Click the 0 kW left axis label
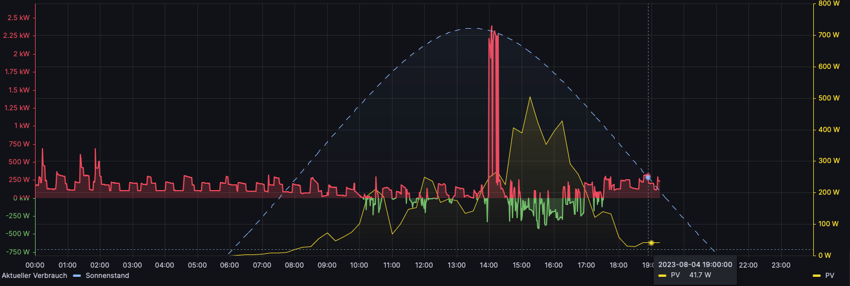The width and height of the screenshot is (850, 286). click(21, 198)
